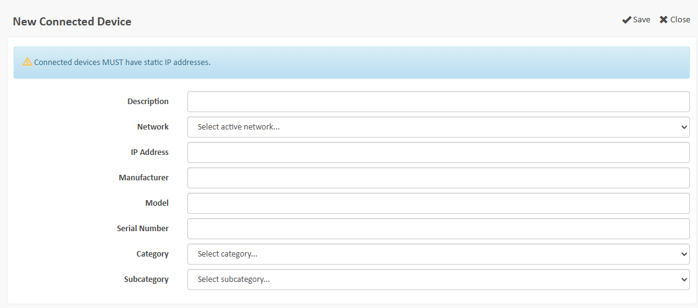Screen dimensions: 698x308
Task: Click the static IP warning banner
Action: tap(351, 63)
